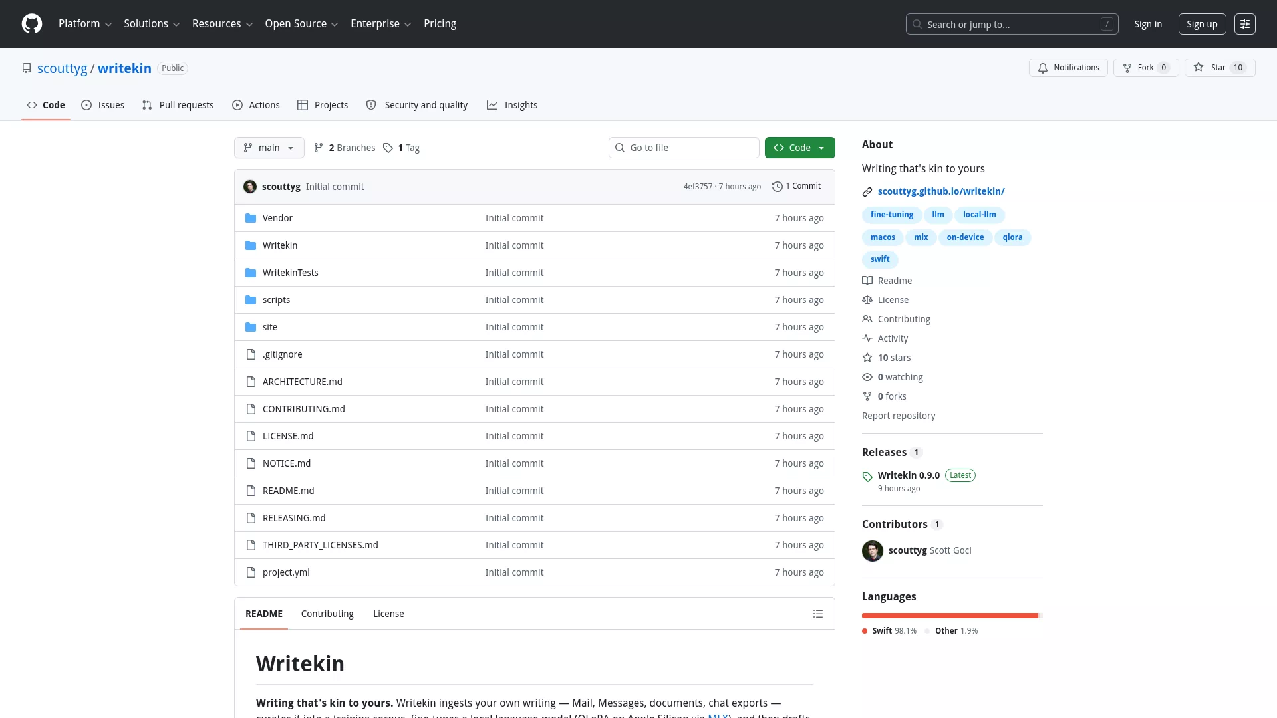The width and height of the screenshot is (1277, 718).
Task: Click the search magnifier in header
Action: pyautogui.click(x=917, y=24)
